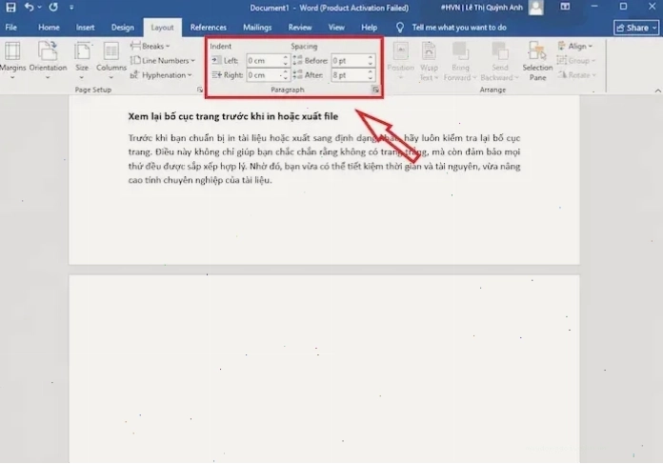Select the Layout tab
Screen dimensions: 663x464
click(x=162, y=28)
